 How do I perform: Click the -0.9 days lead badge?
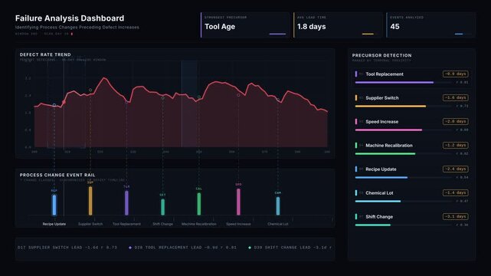[x=456, y=74]
